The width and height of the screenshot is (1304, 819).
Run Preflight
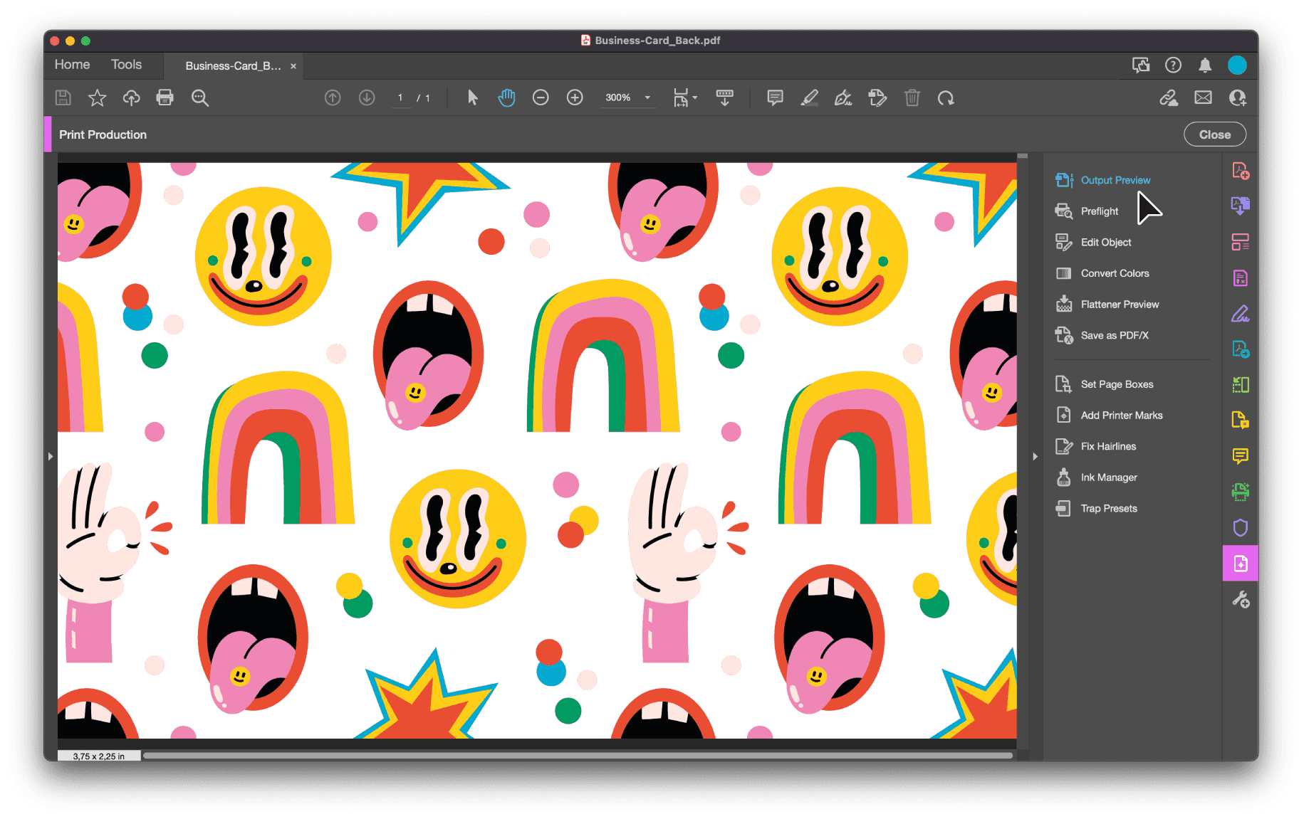(x=1087, y=211)
